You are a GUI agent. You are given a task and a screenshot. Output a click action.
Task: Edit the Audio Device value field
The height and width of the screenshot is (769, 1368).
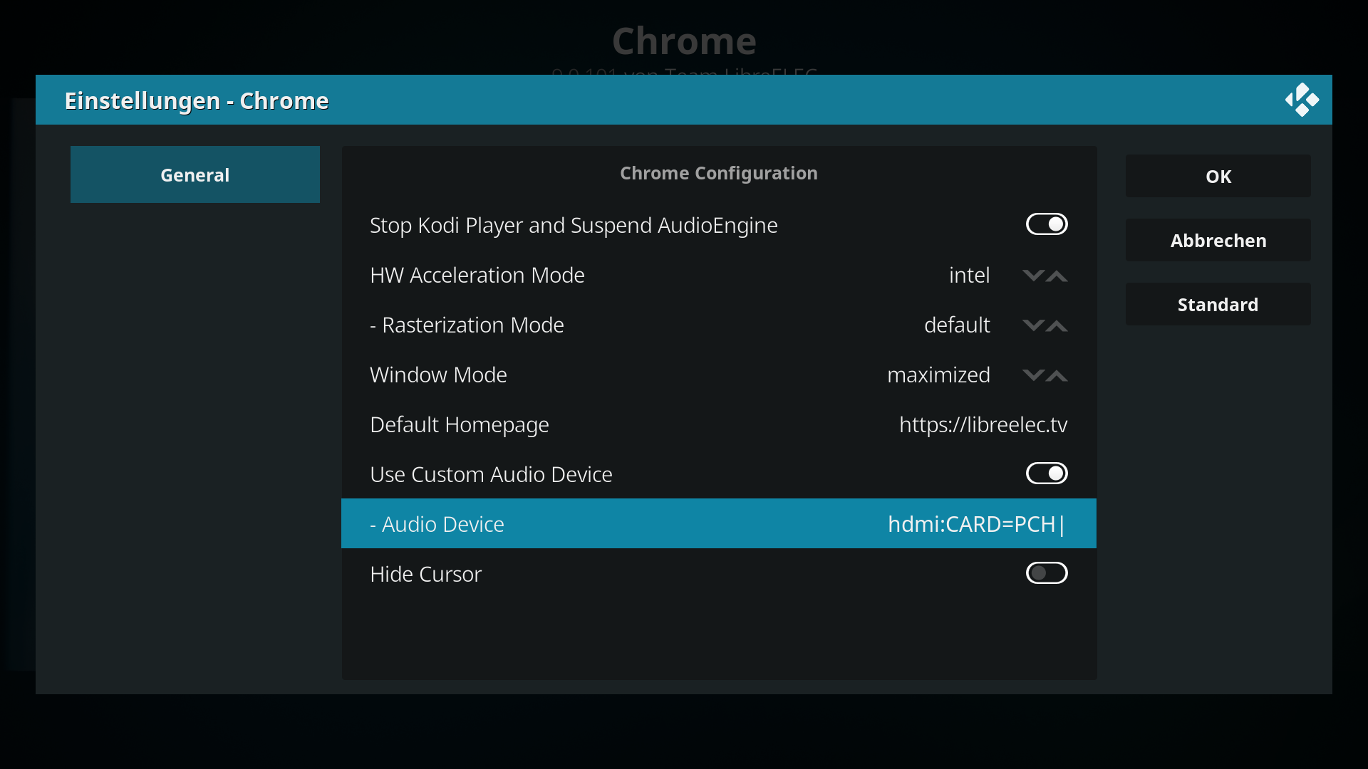[x=719, y=523]
